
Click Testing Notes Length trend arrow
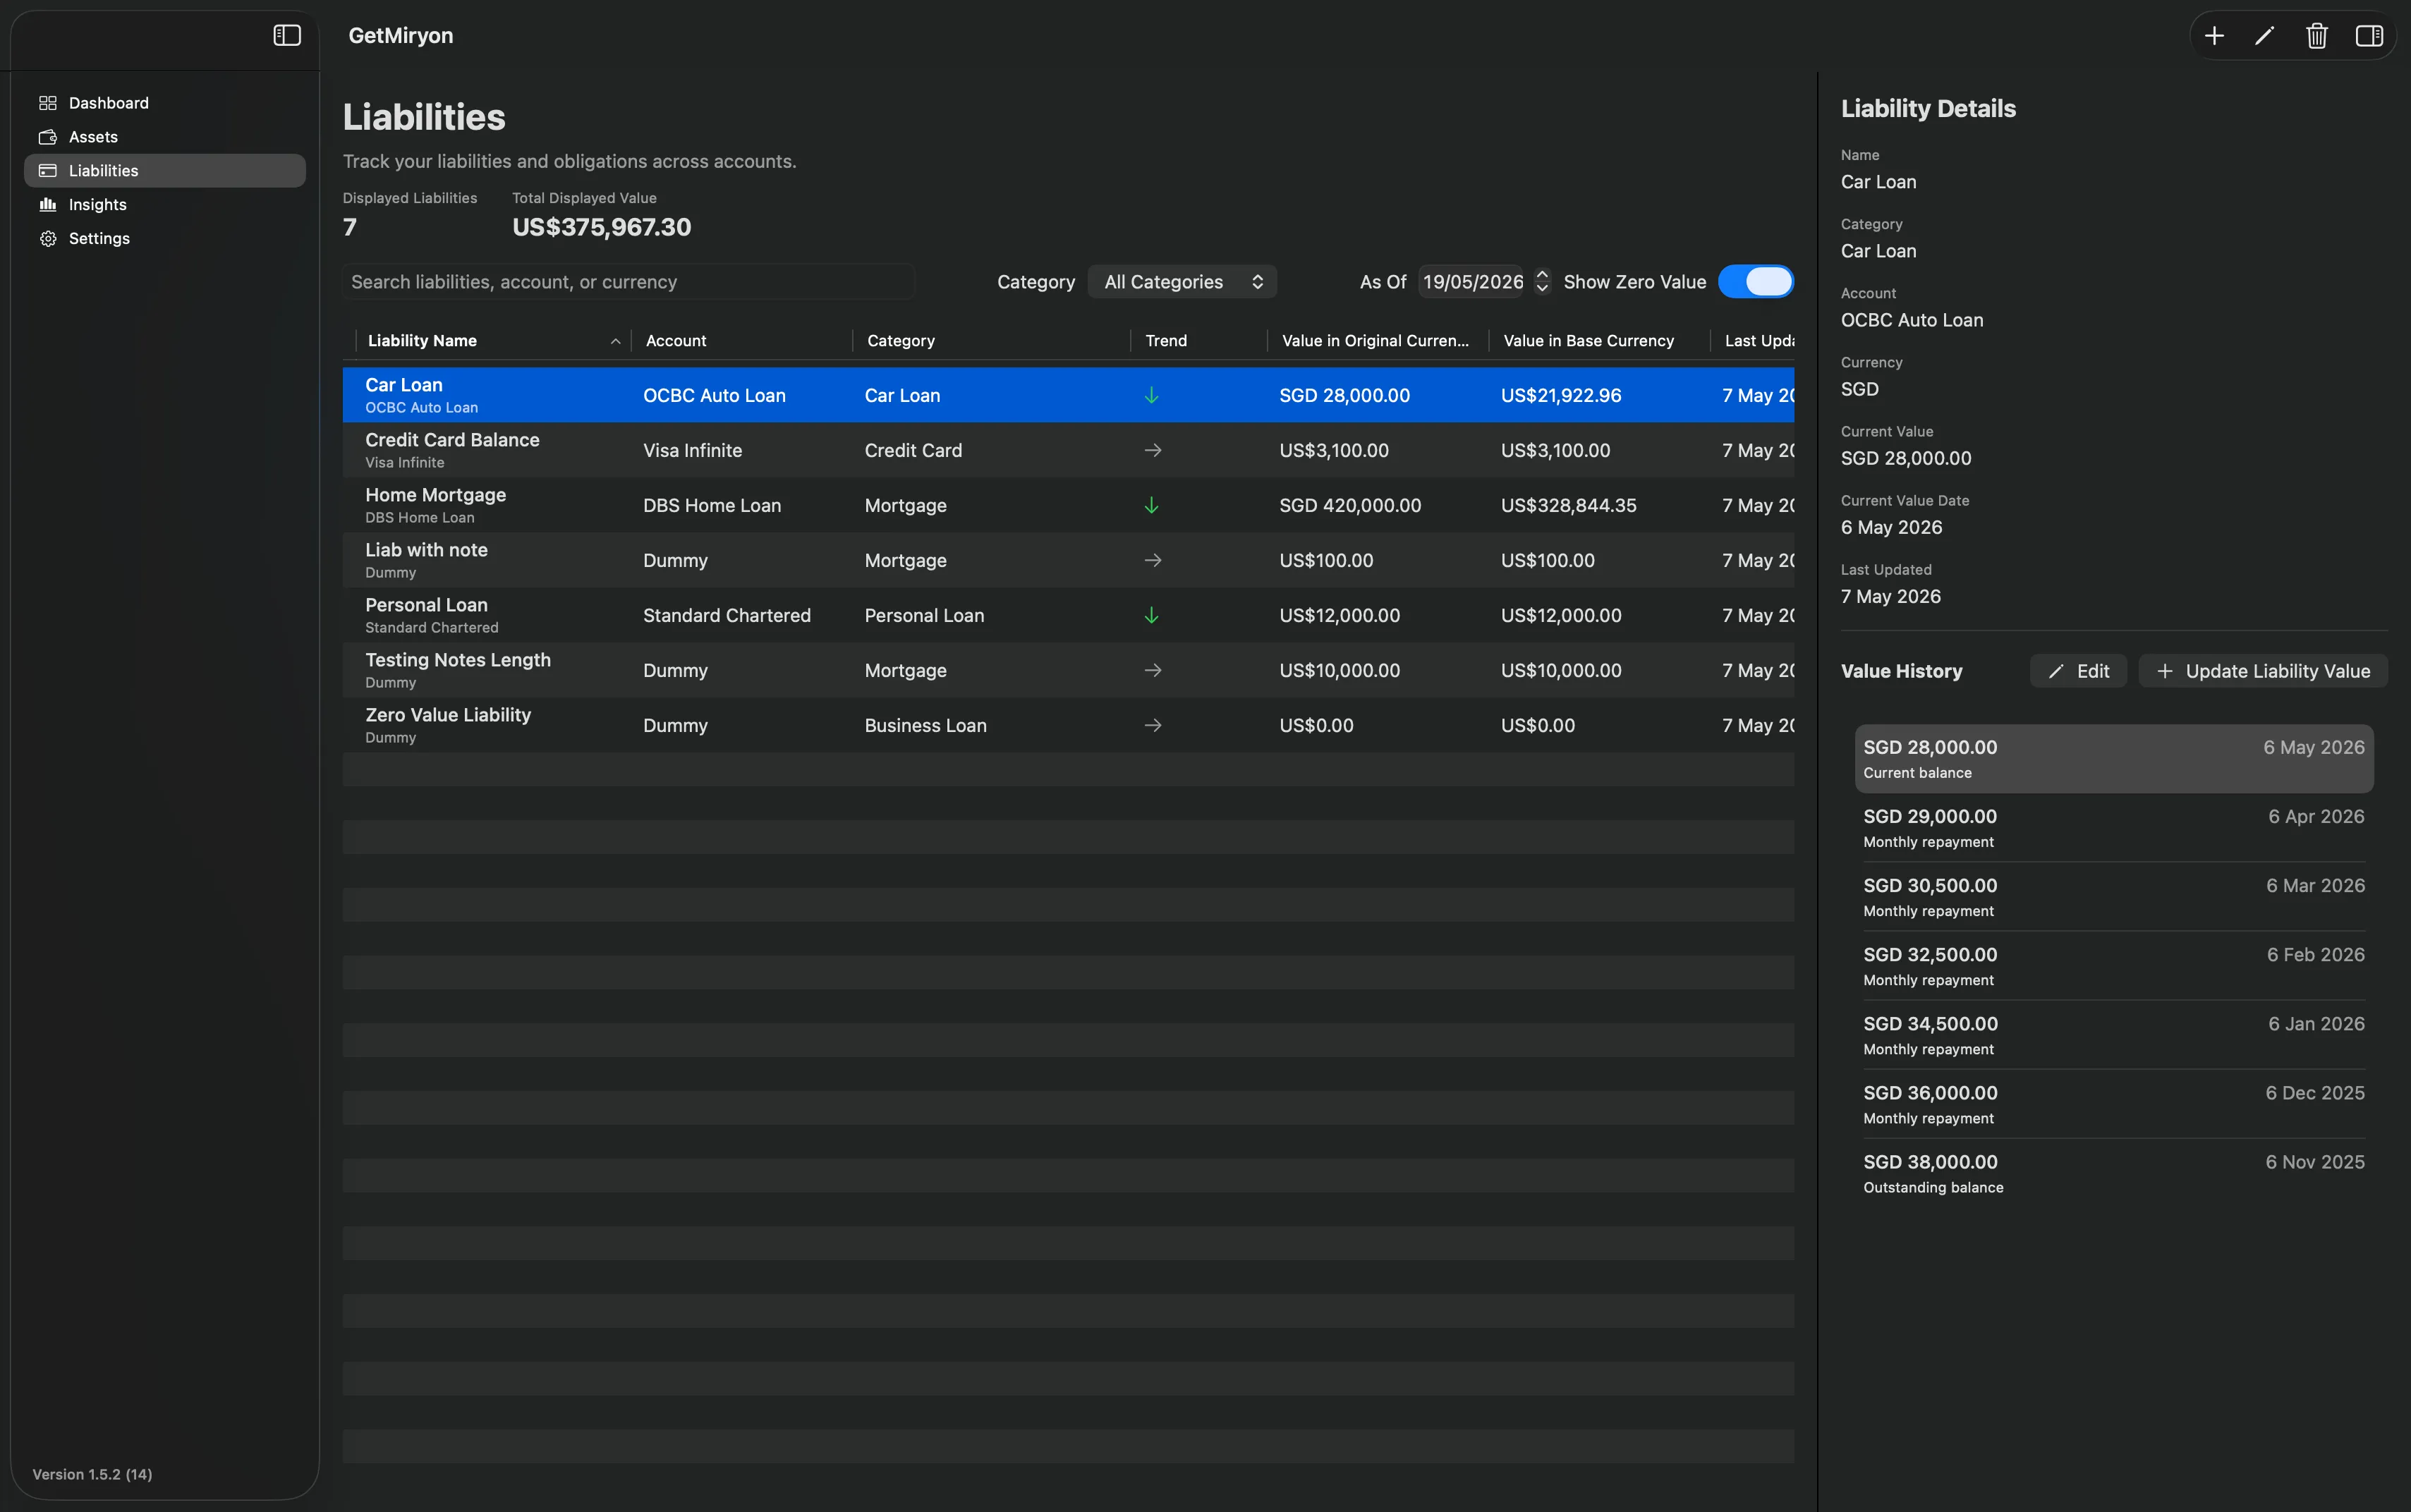tap(1153, 671)
